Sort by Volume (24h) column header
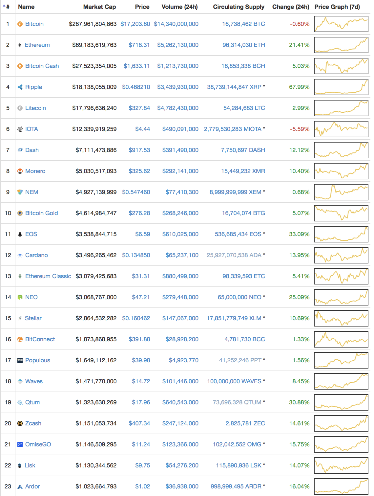Viewport: 374px width, 496px height. (180, 7)
